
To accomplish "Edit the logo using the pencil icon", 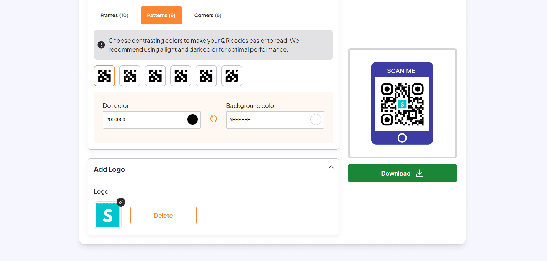I will coord(121,202).
